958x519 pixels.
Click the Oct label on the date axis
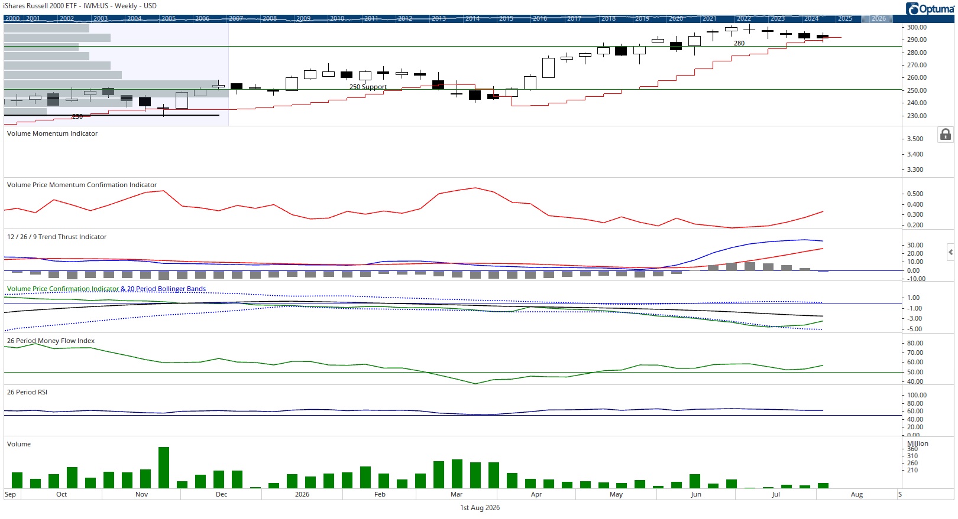pyautogui.click(x=62, y=494)
